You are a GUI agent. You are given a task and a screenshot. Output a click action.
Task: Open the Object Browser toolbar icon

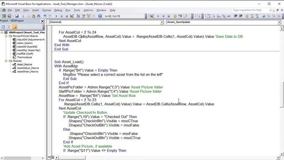pos(89,16)
